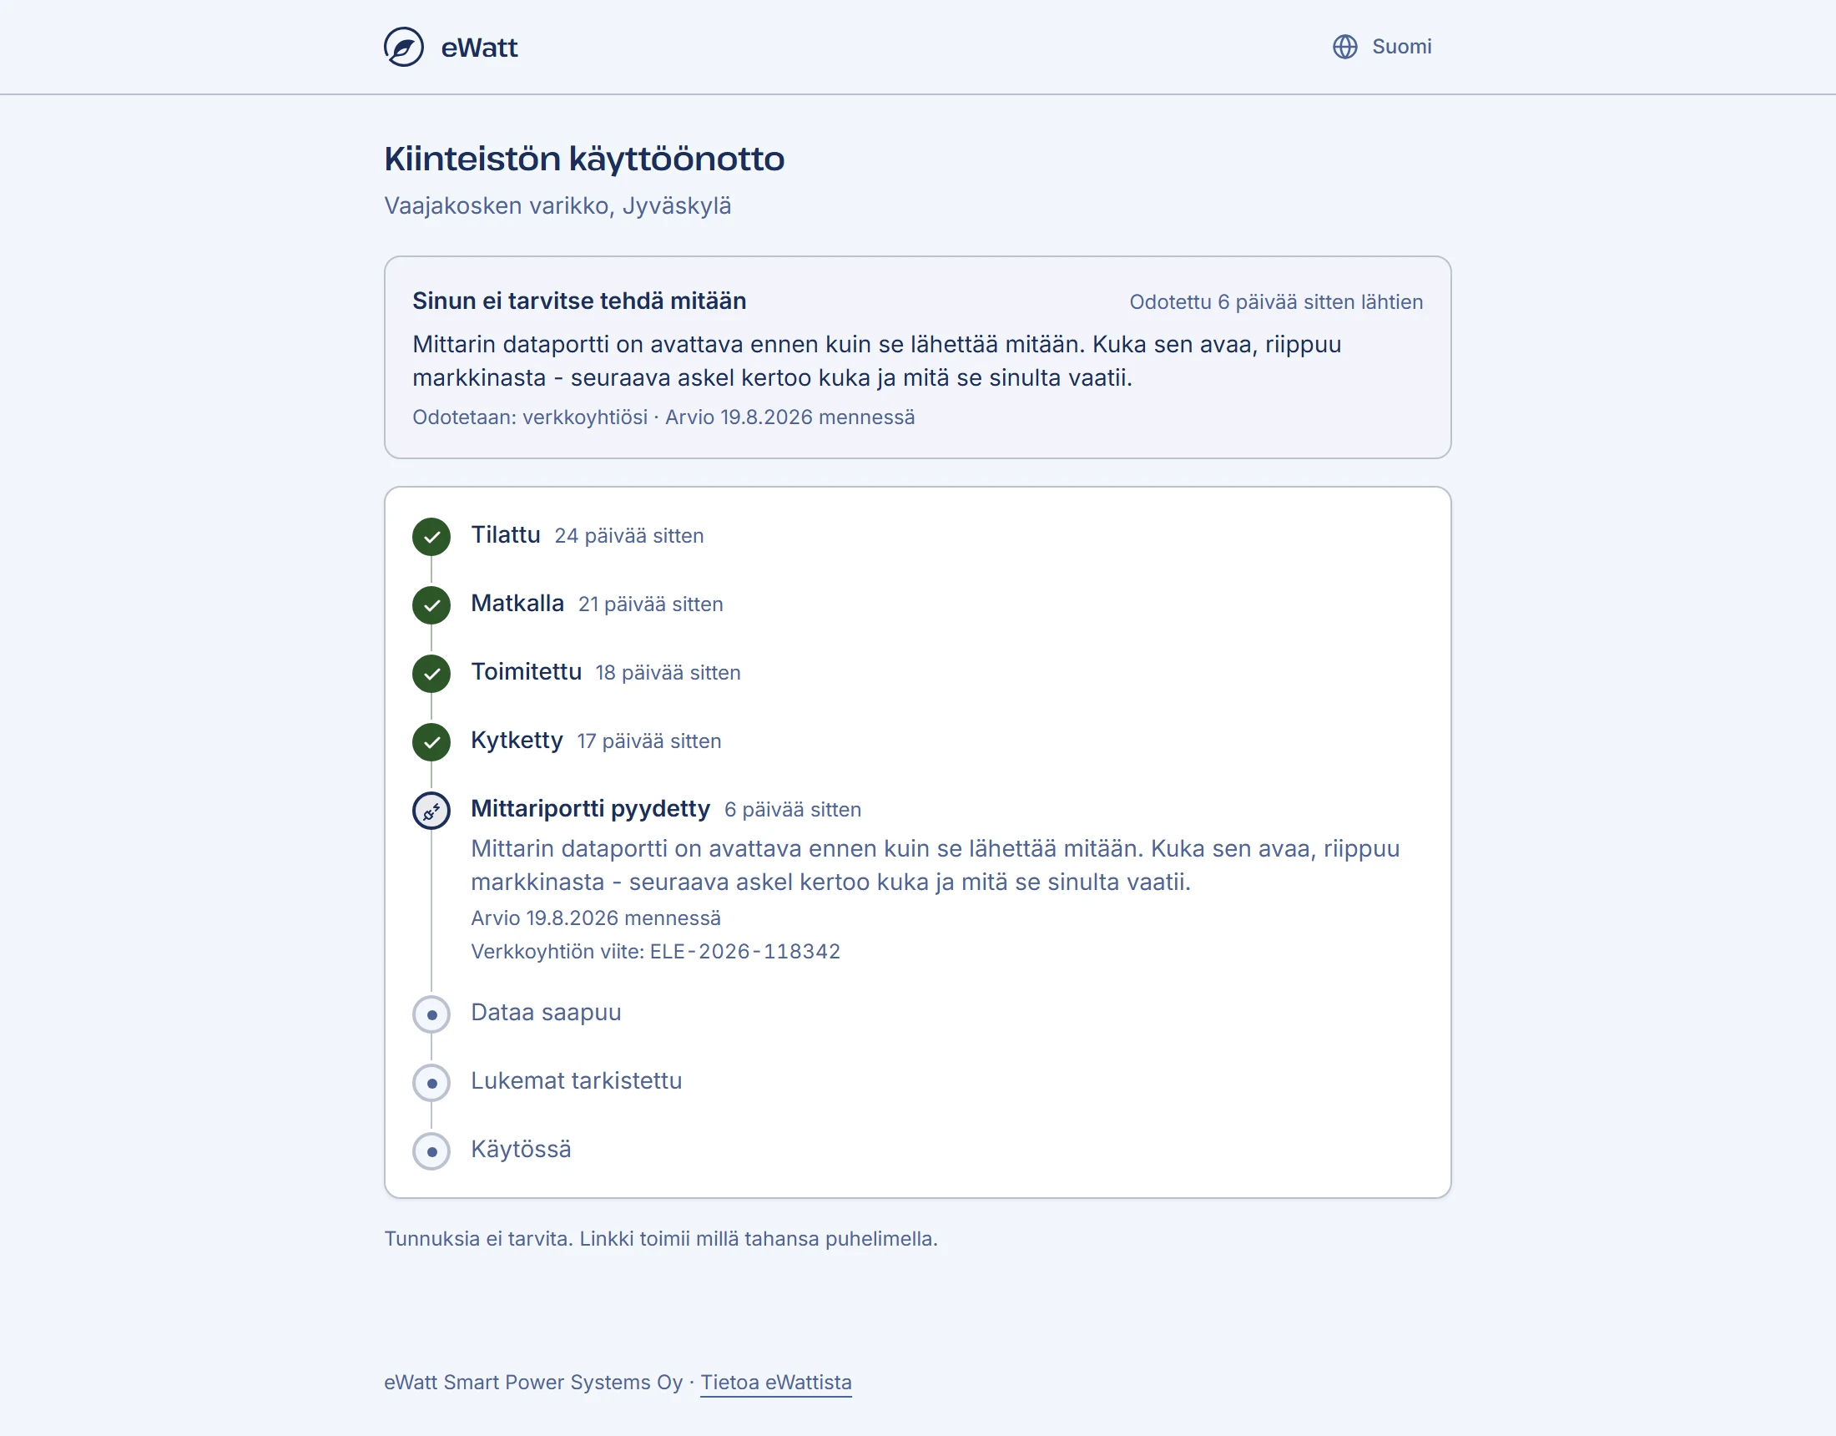Click the Toimitettu completed check icon
1836x1436 pixels.
pos(431,673)
